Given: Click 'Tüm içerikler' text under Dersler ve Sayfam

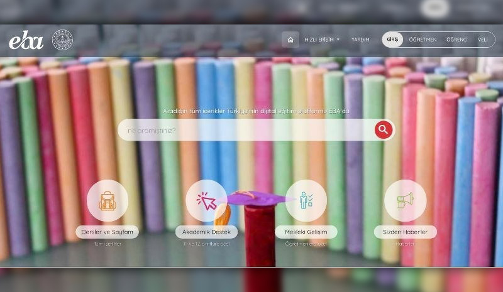Looking at the screenshot, I should (x=108, y=244).
